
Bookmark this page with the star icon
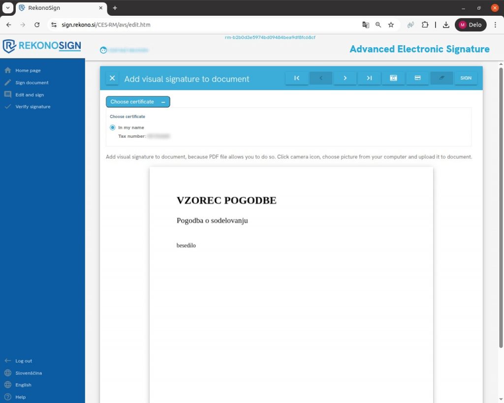[391, 25]
